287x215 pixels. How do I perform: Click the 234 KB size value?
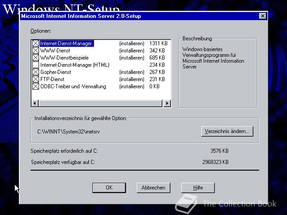[x=157, y=64]
